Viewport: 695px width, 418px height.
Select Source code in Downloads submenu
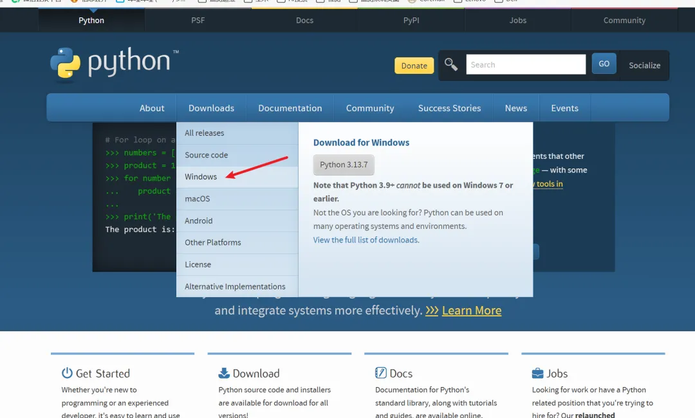[x=237, y=155]
